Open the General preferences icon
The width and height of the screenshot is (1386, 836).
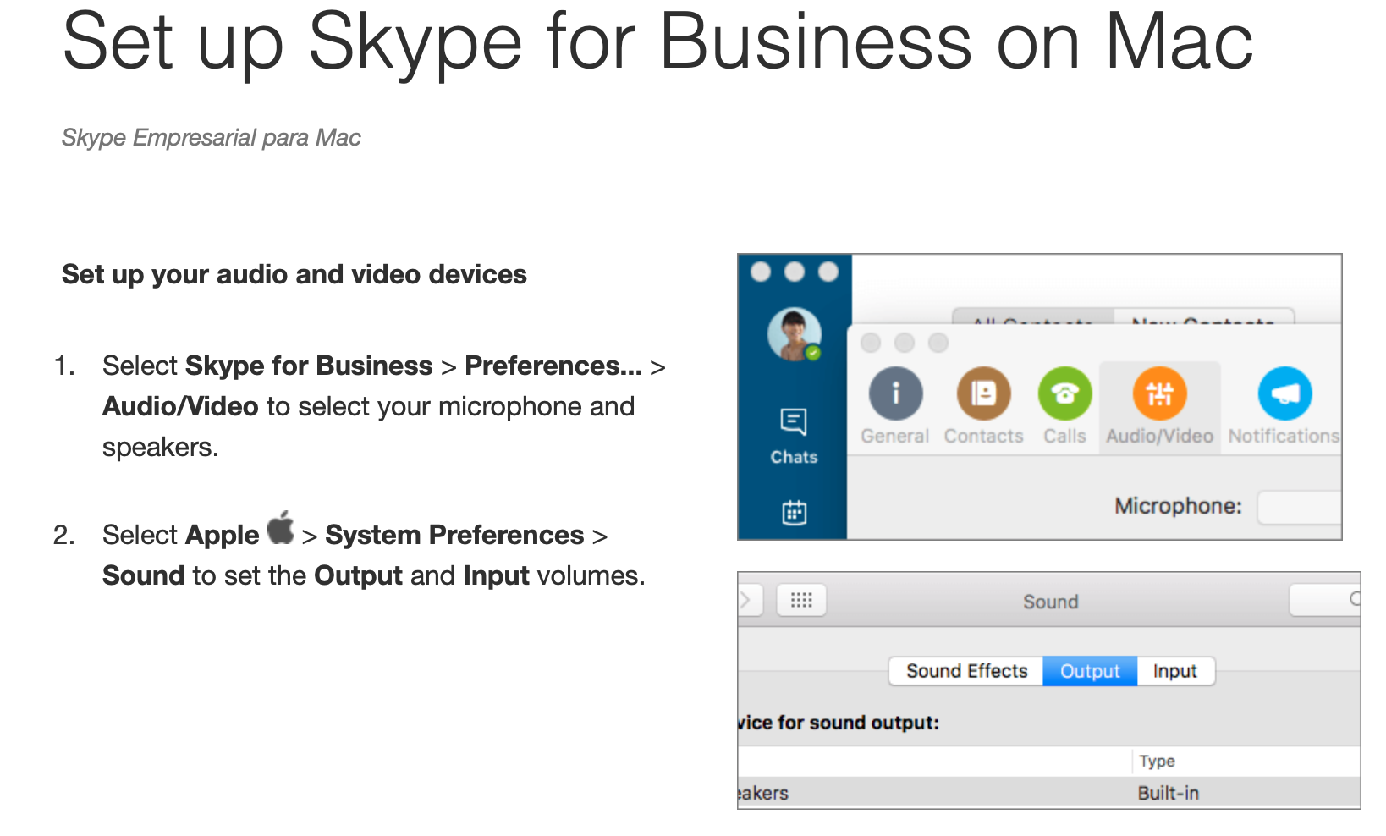tap(895, 394)
